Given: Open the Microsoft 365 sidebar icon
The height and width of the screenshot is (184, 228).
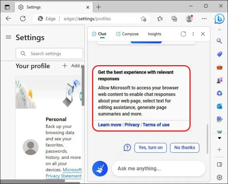Looking at the screenshot, I should 219,93.
